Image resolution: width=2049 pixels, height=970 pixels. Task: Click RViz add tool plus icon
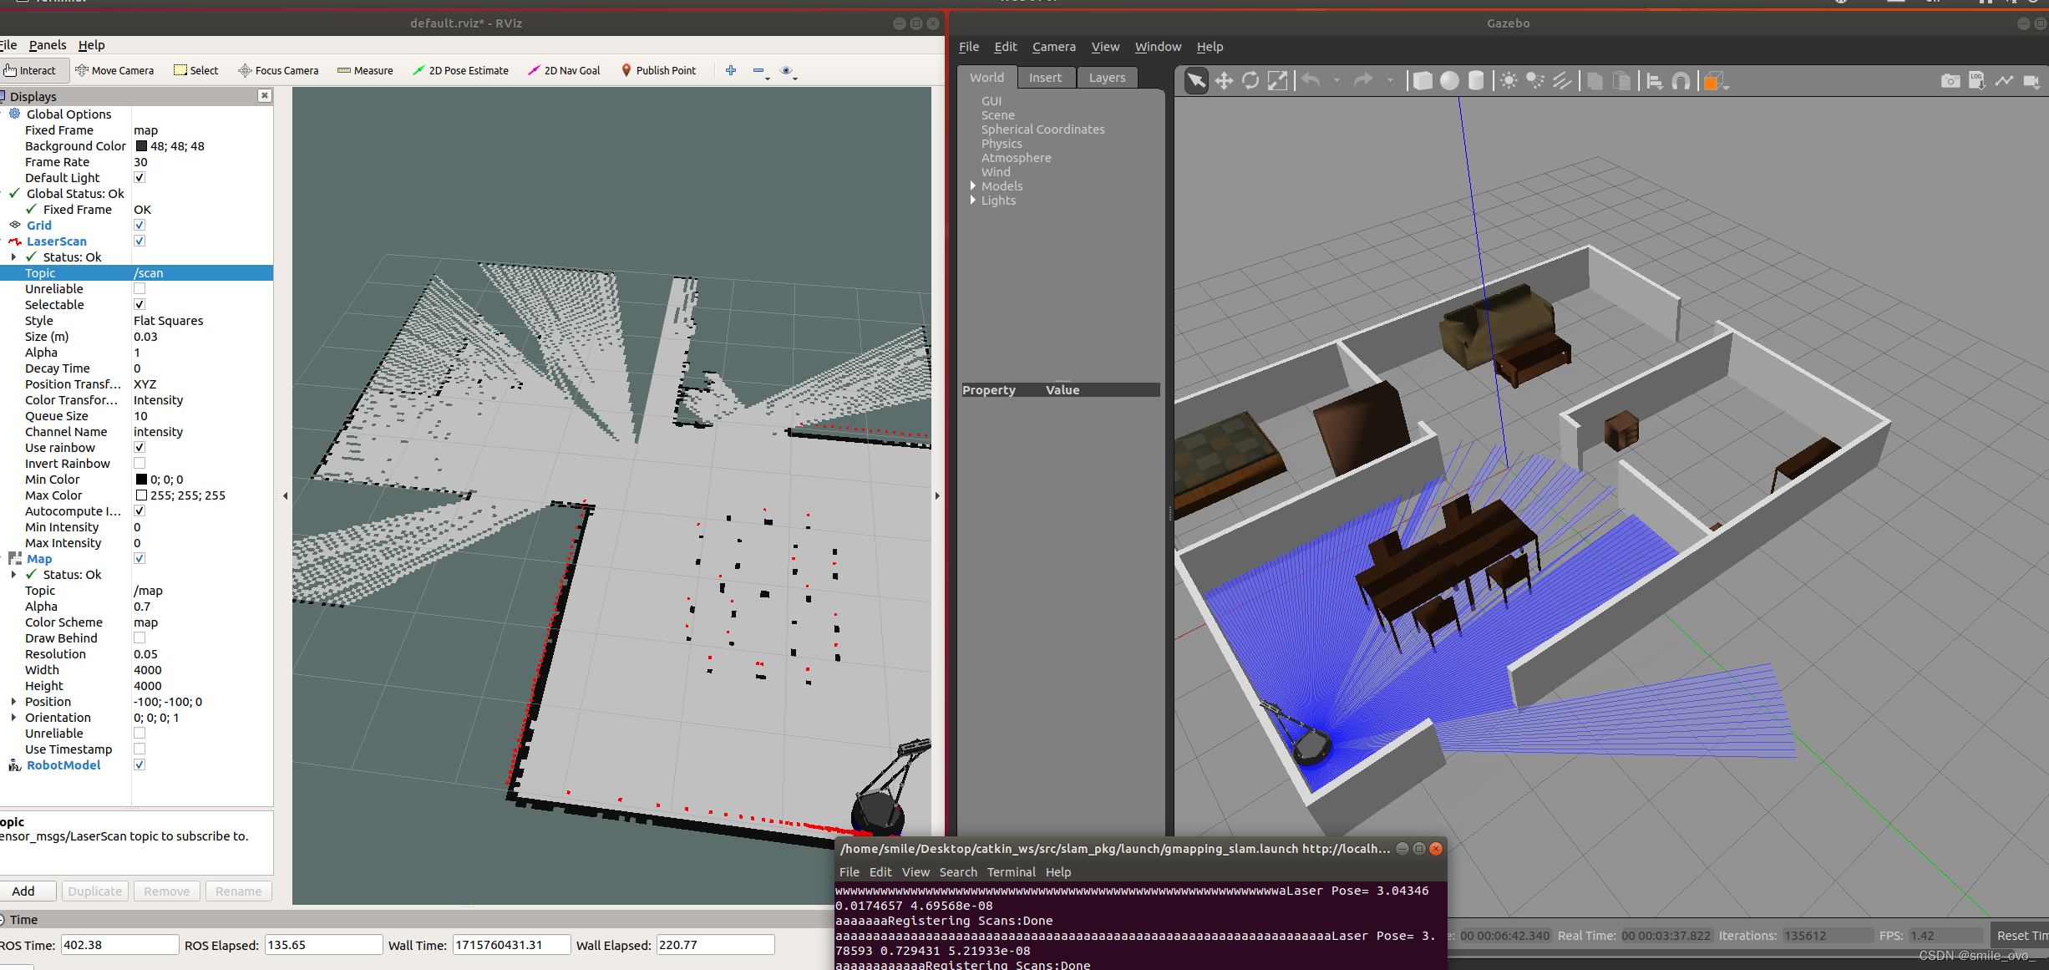[731, 70]
